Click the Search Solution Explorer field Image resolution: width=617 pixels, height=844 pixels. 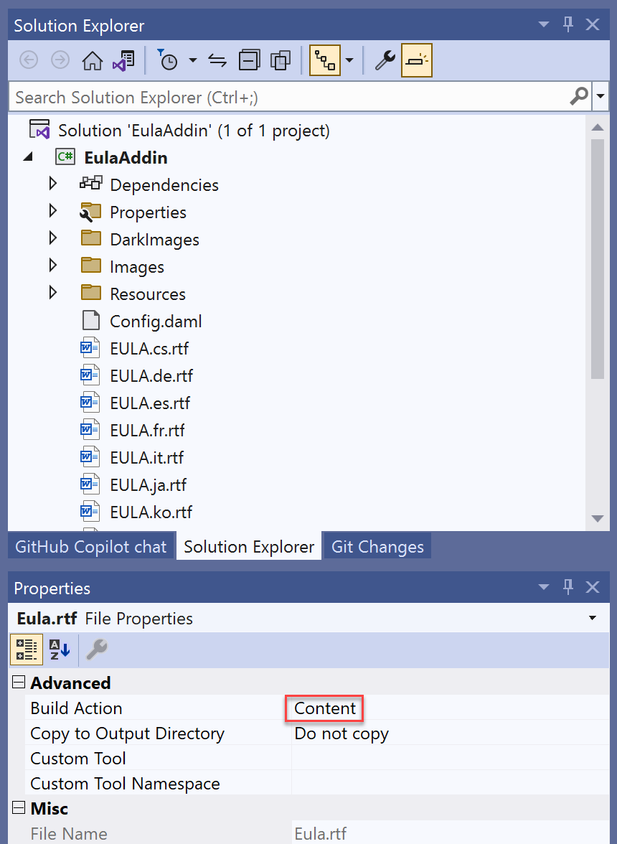(x=287, y=97)
